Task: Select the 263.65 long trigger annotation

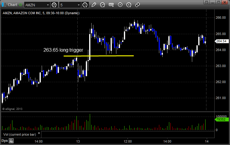Action: pyautogui.click(x=63, y=50)
